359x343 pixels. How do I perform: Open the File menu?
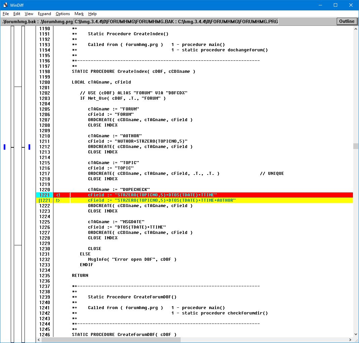[6, 14]
